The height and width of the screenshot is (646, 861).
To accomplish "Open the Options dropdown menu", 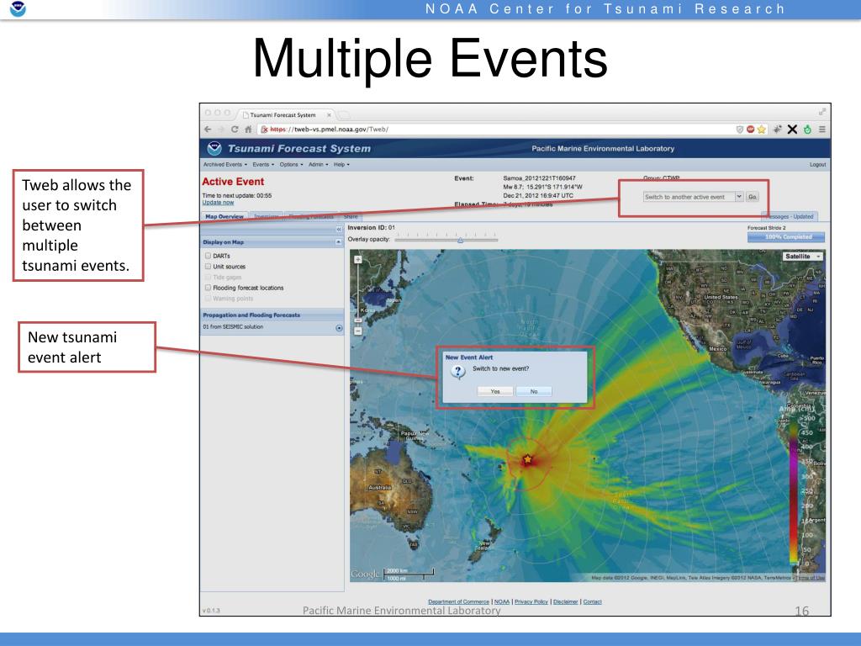I will [291, 164].
